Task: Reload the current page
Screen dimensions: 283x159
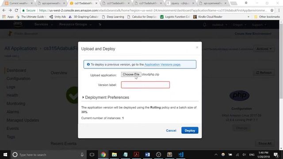Action: (x=16, y=11)
